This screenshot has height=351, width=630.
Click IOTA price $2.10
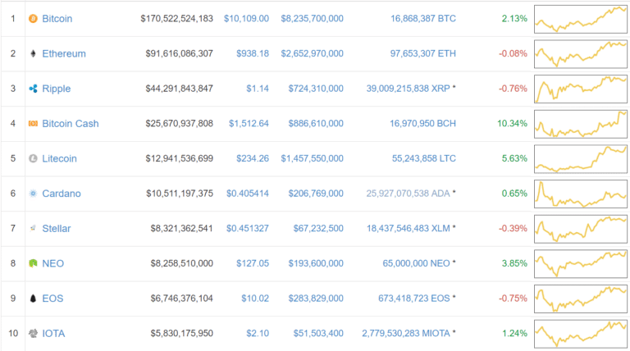click(258, 333)
